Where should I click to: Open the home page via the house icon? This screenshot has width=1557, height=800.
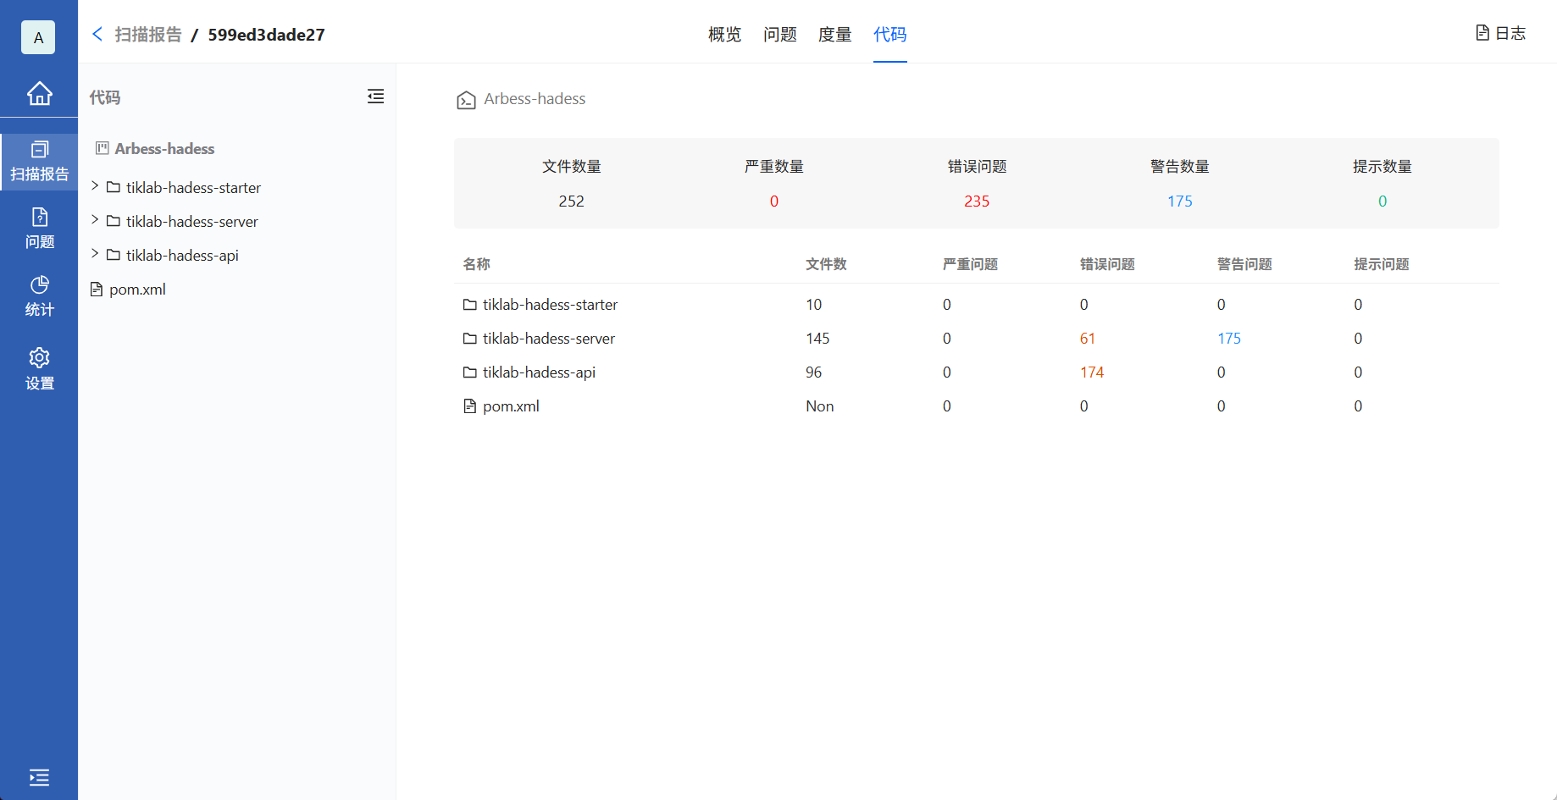(x=39, y=94)
